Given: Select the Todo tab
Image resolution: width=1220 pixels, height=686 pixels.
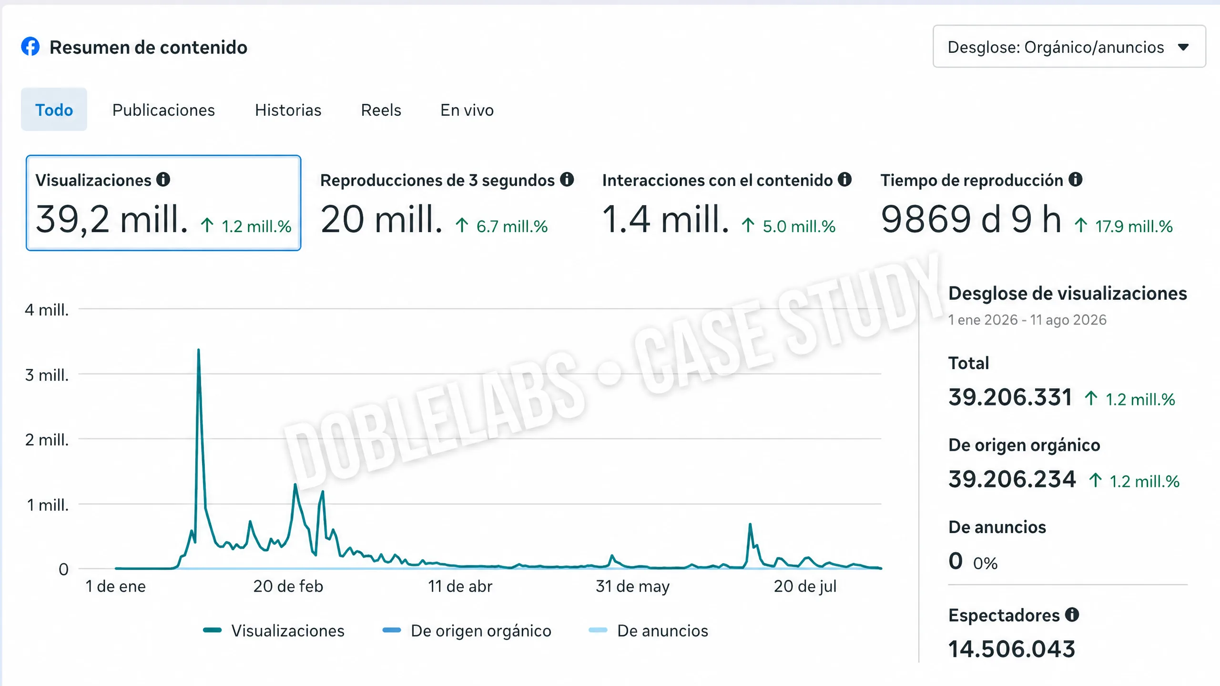Looking at the screenshot, I should [x=54, y=110].
